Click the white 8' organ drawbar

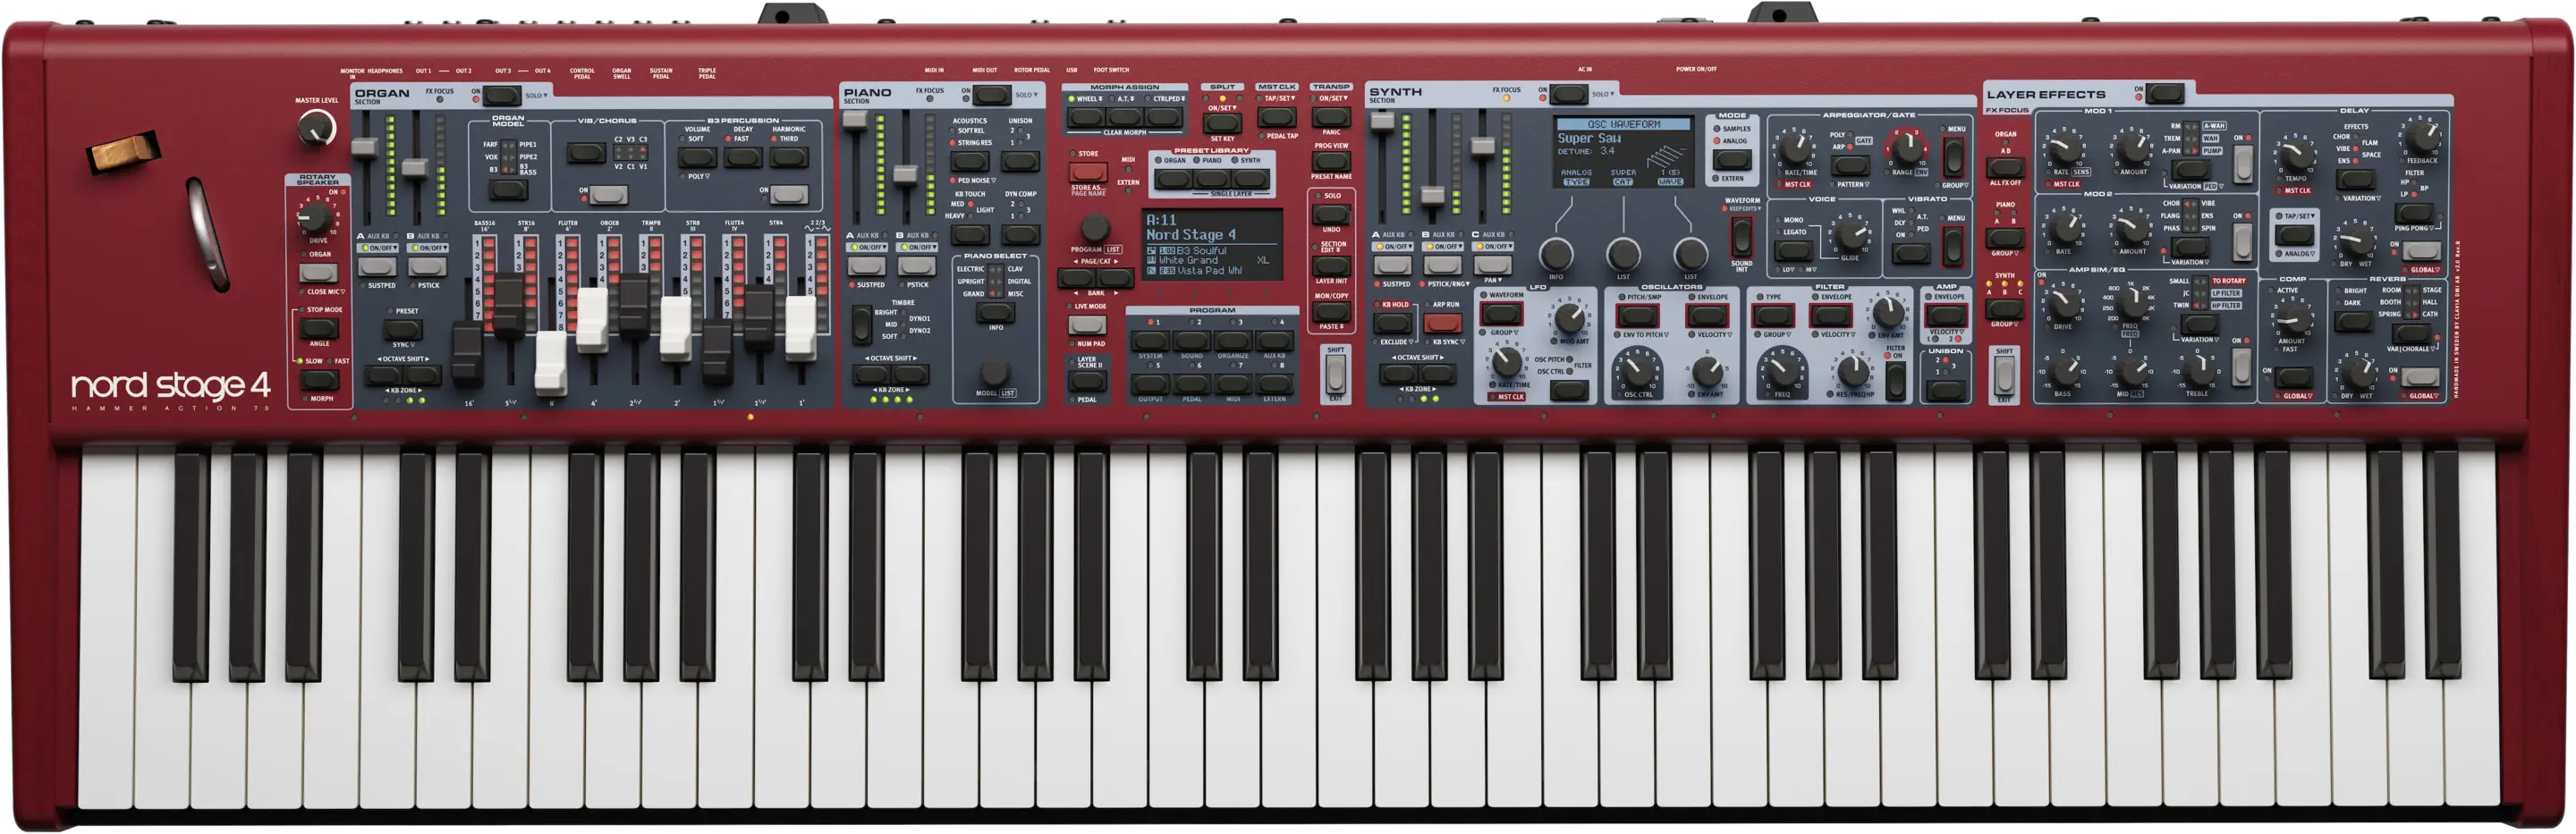(x=551, y=363)
